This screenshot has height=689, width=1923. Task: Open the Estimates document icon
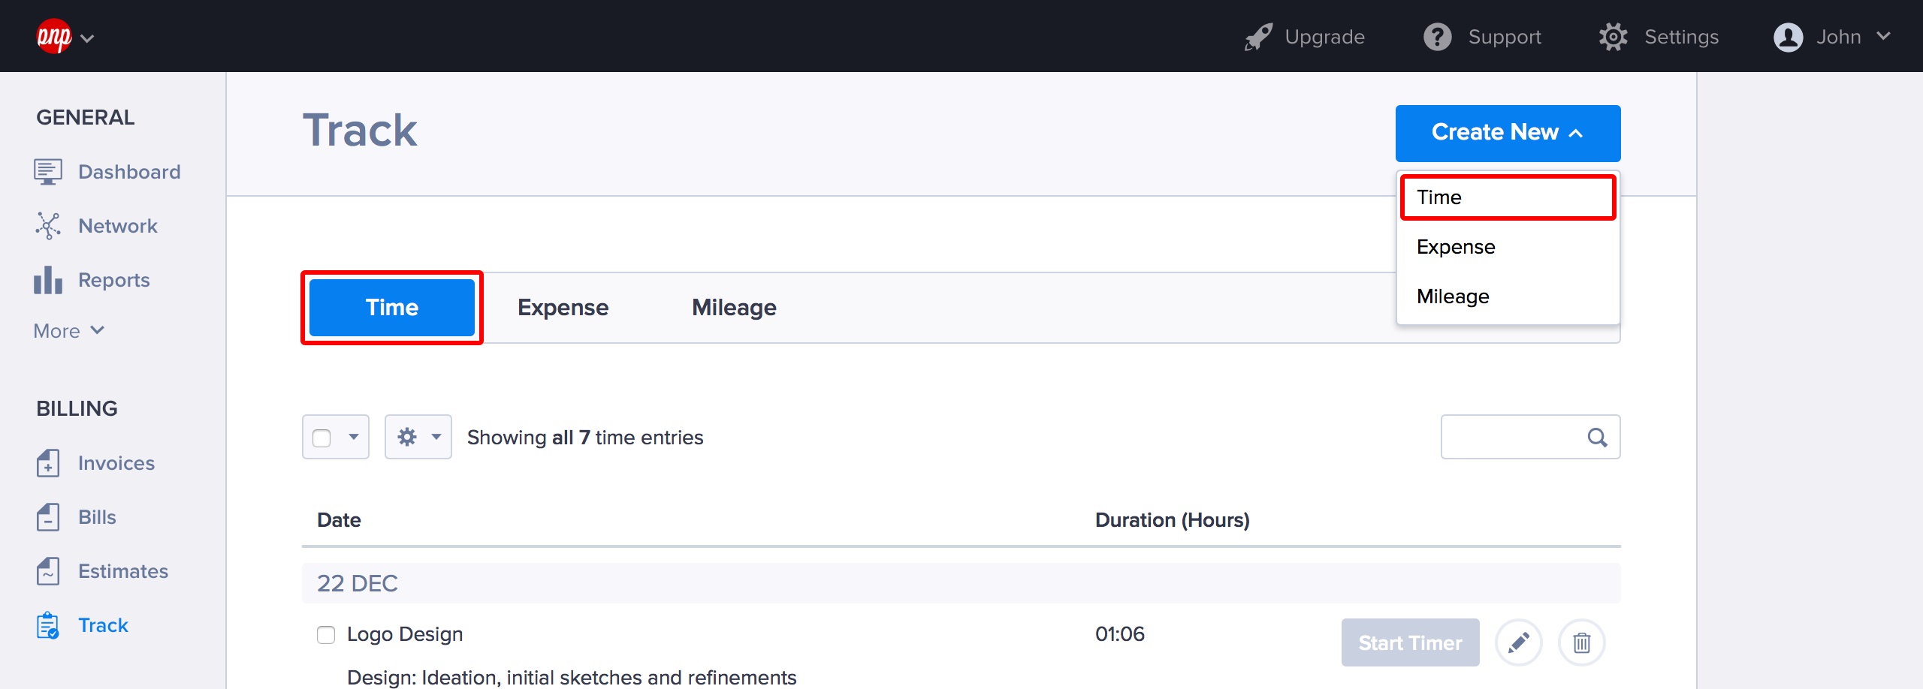[48, 571]
